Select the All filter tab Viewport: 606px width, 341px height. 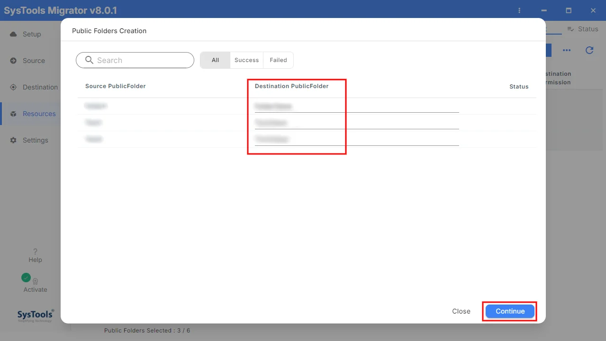(215, 60)
